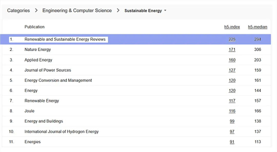The image size is (277, 152).
Task: Open Journal of Power Sources h5-index 127
Action: pyautogui.click(x=232, y=70)
